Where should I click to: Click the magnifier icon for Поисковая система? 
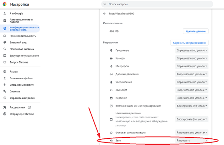(x=5, y=49)
